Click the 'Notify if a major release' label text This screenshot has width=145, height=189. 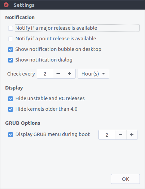(56, 28)
